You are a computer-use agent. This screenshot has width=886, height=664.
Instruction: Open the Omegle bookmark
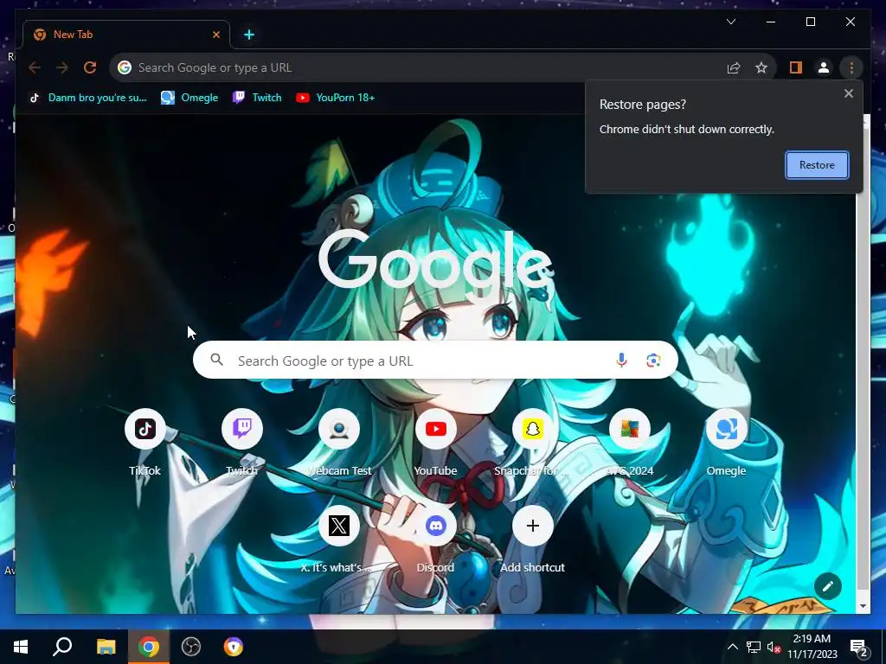tap(189, 98)
